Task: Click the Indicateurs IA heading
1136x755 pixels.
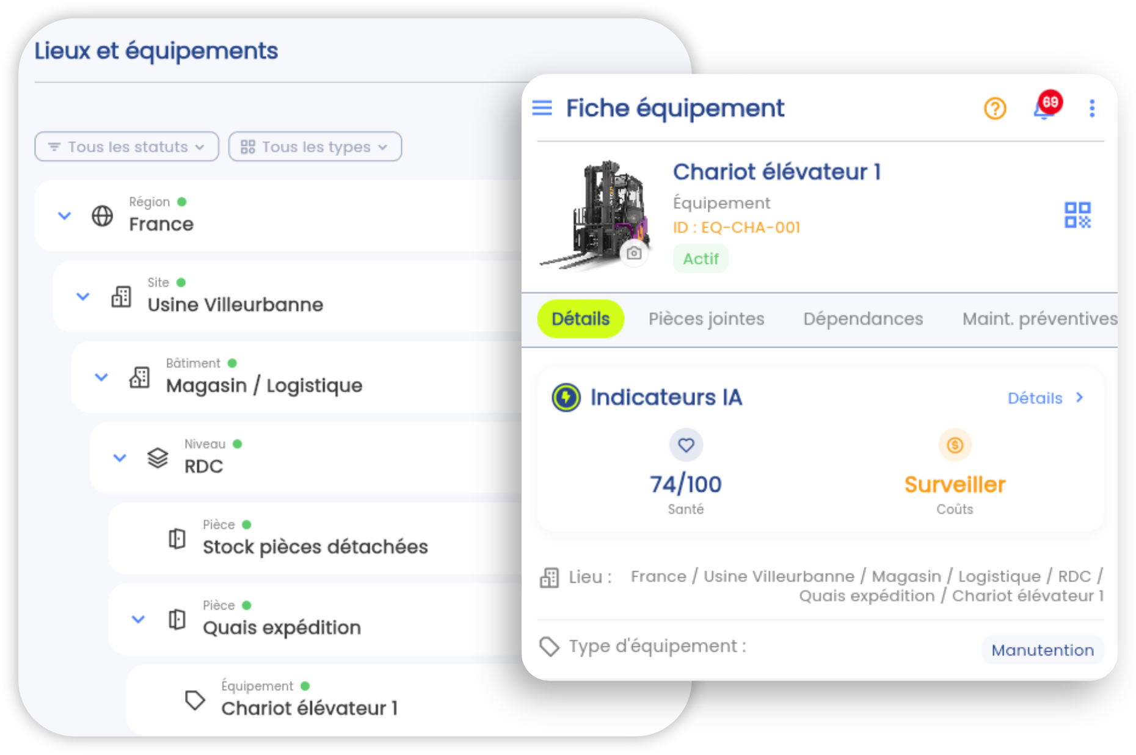Action: pyautogui.click(x=666, y=398)
